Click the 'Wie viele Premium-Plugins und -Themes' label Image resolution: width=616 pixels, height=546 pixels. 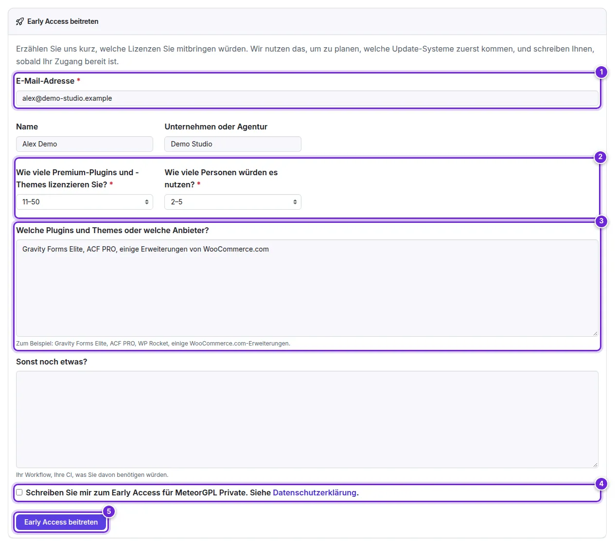click(x=77, y=179)
